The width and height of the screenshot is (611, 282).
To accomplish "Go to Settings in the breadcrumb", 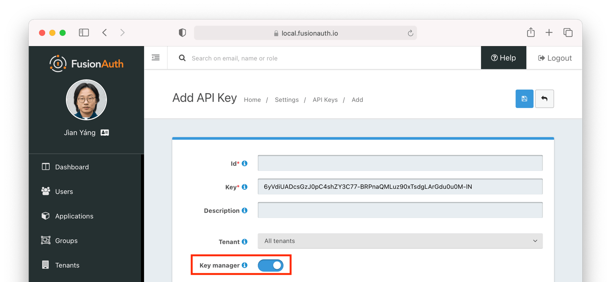I will (x=287, y=100).
